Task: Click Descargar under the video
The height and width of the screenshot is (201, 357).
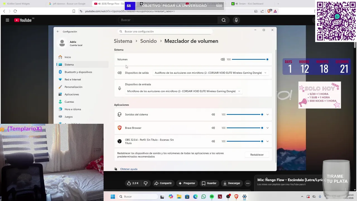Action: (x=231, y=183)
